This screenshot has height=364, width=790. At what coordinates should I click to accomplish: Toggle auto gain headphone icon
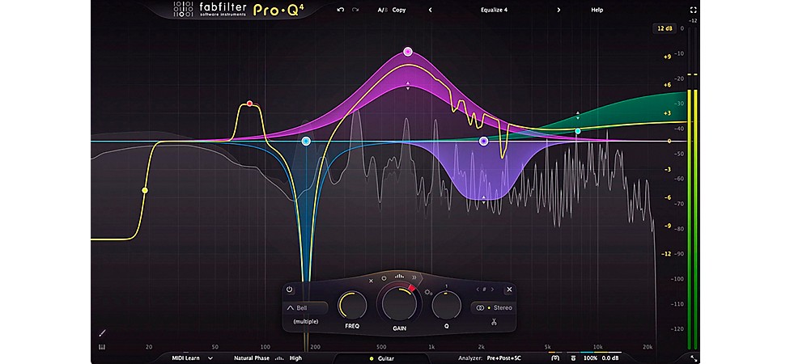point(555,358)
